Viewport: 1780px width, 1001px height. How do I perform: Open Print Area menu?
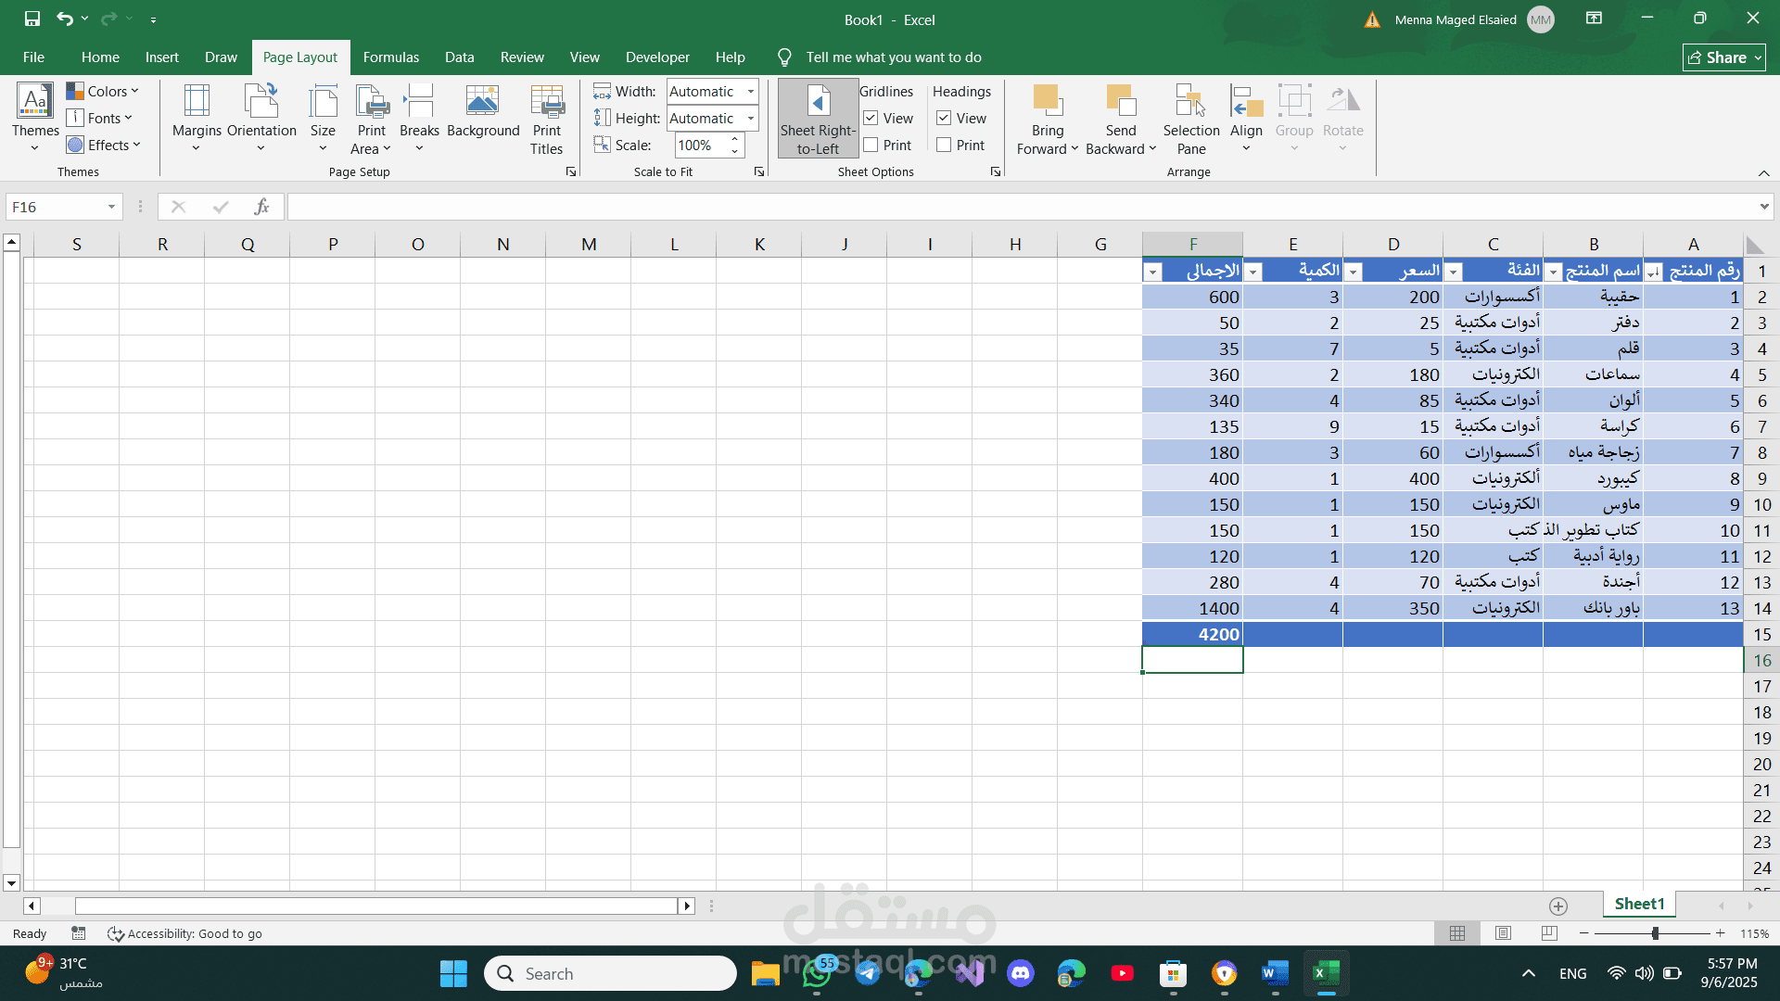click(371, 118)
